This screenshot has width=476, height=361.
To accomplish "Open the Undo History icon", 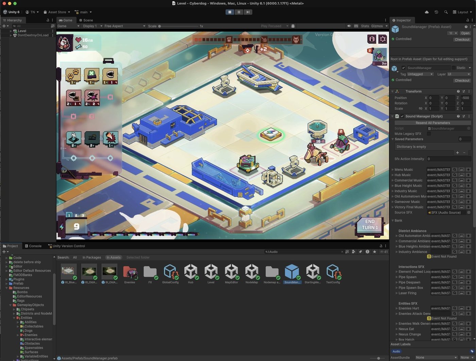I will click(x=436, y=12).
